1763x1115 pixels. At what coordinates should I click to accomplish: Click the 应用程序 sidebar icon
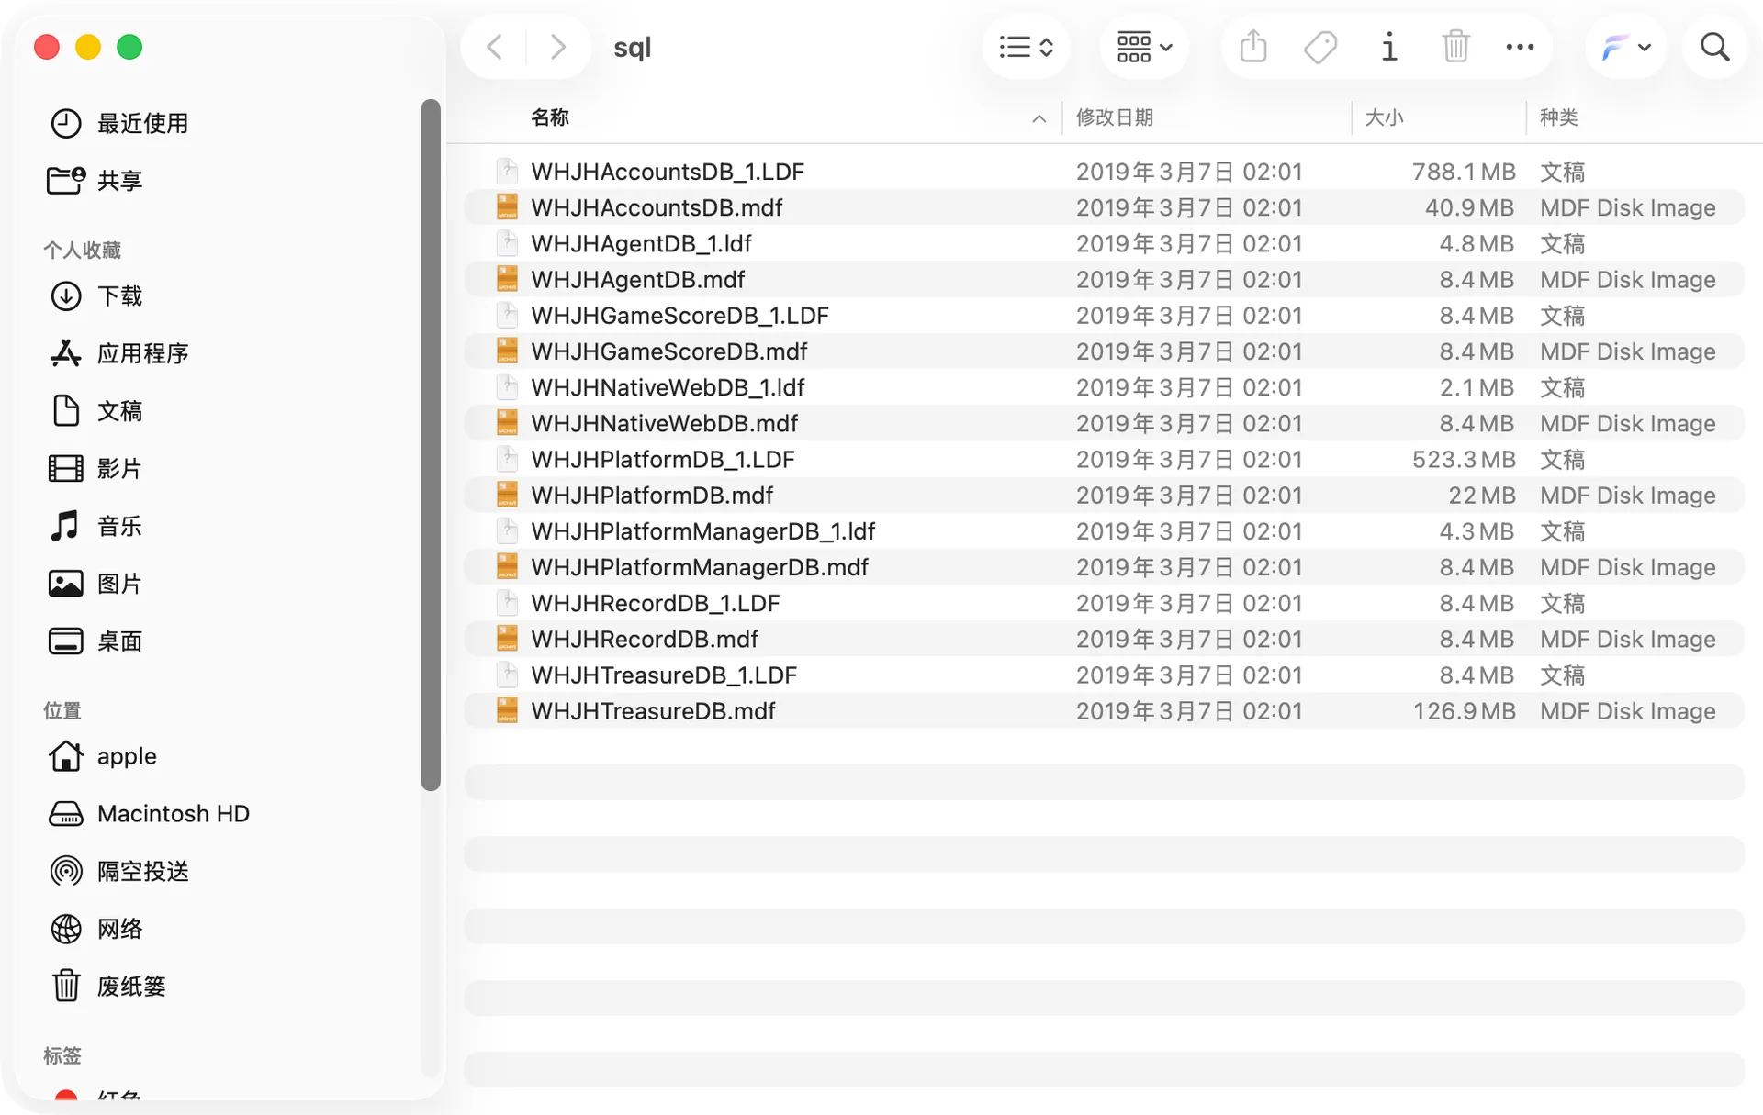tap(65, 353)
